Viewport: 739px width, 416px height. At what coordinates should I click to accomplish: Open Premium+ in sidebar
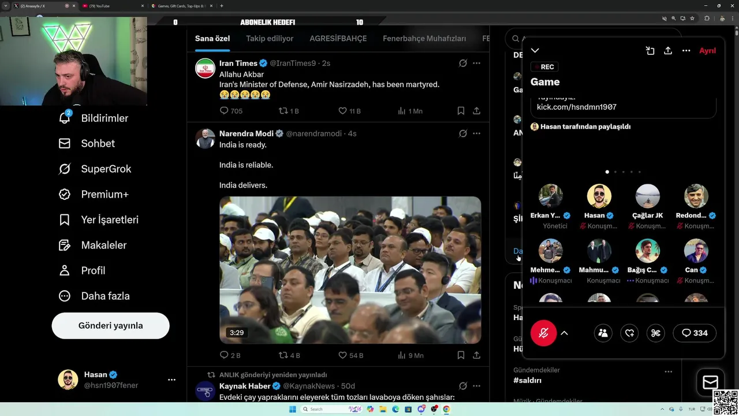[94, 194]
